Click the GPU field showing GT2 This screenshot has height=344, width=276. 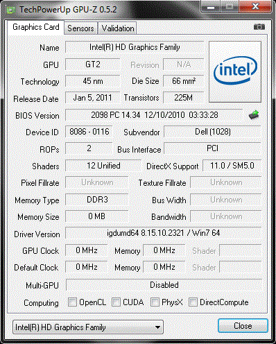(x=93, y=64)
